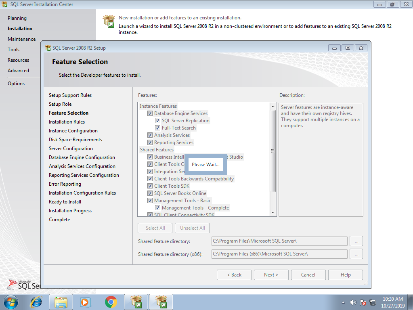
Task: Show hidden tray icons arrow
Action: (x=343, y=302)
